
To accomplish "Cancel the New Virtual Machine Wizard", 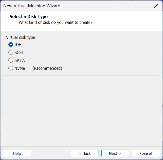I will pos(146,153).
